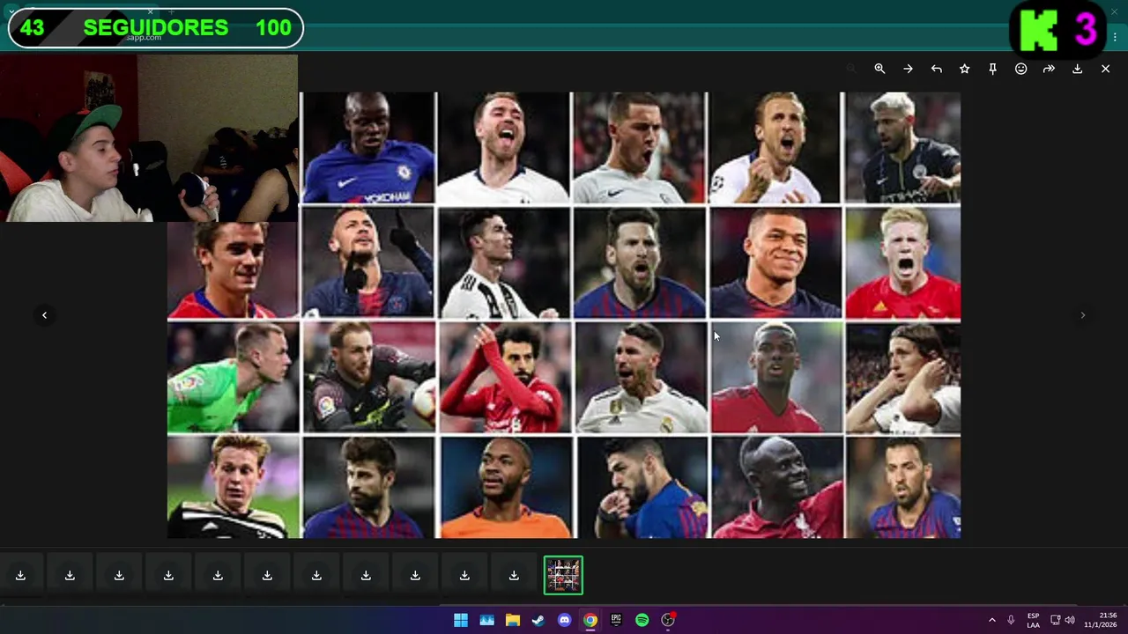Viewport: 1128px width, 634px height.
Task: Open Steam from the taskbar
Action: 538,621
